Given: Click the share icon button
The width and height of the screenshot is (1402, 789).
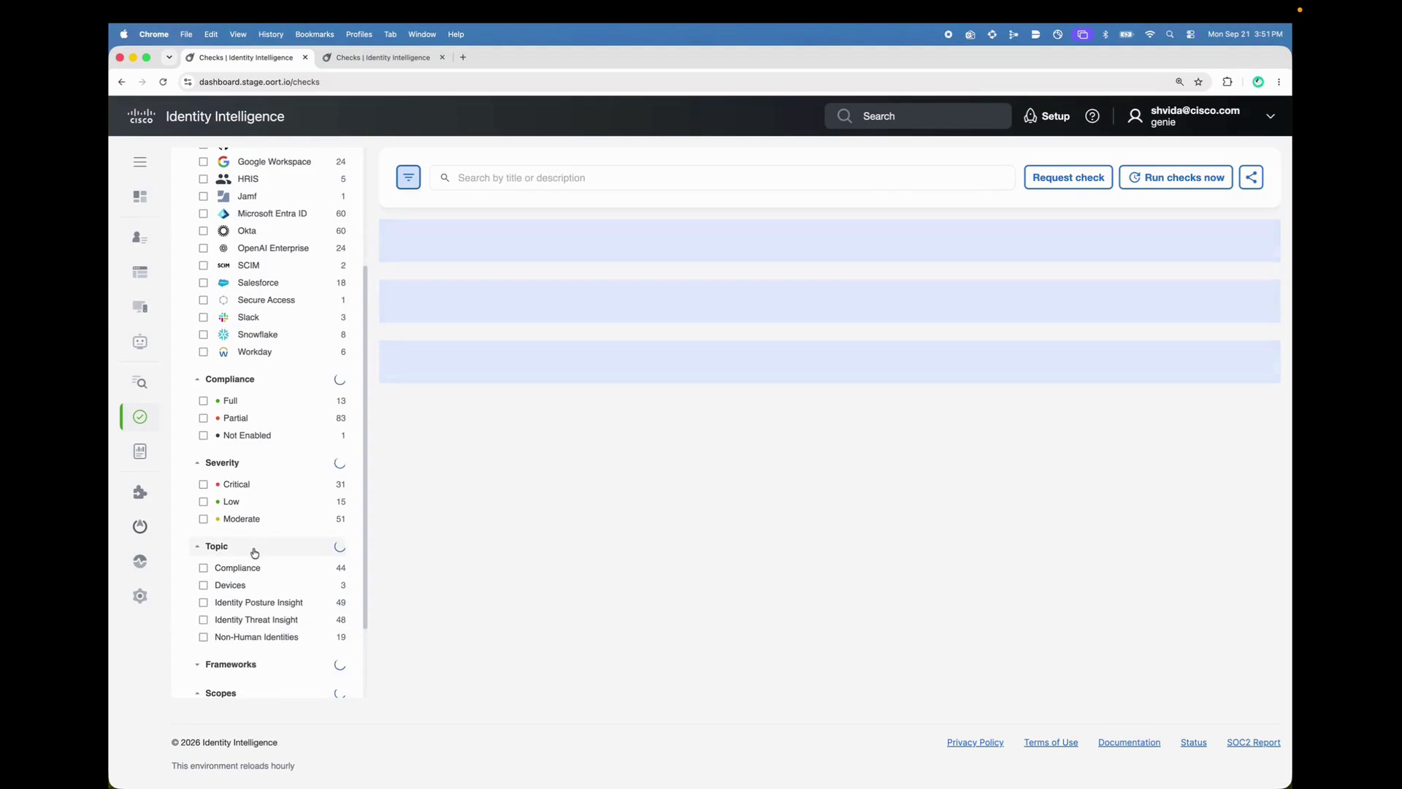Looking at the screenshot, I should (1251, 178).
